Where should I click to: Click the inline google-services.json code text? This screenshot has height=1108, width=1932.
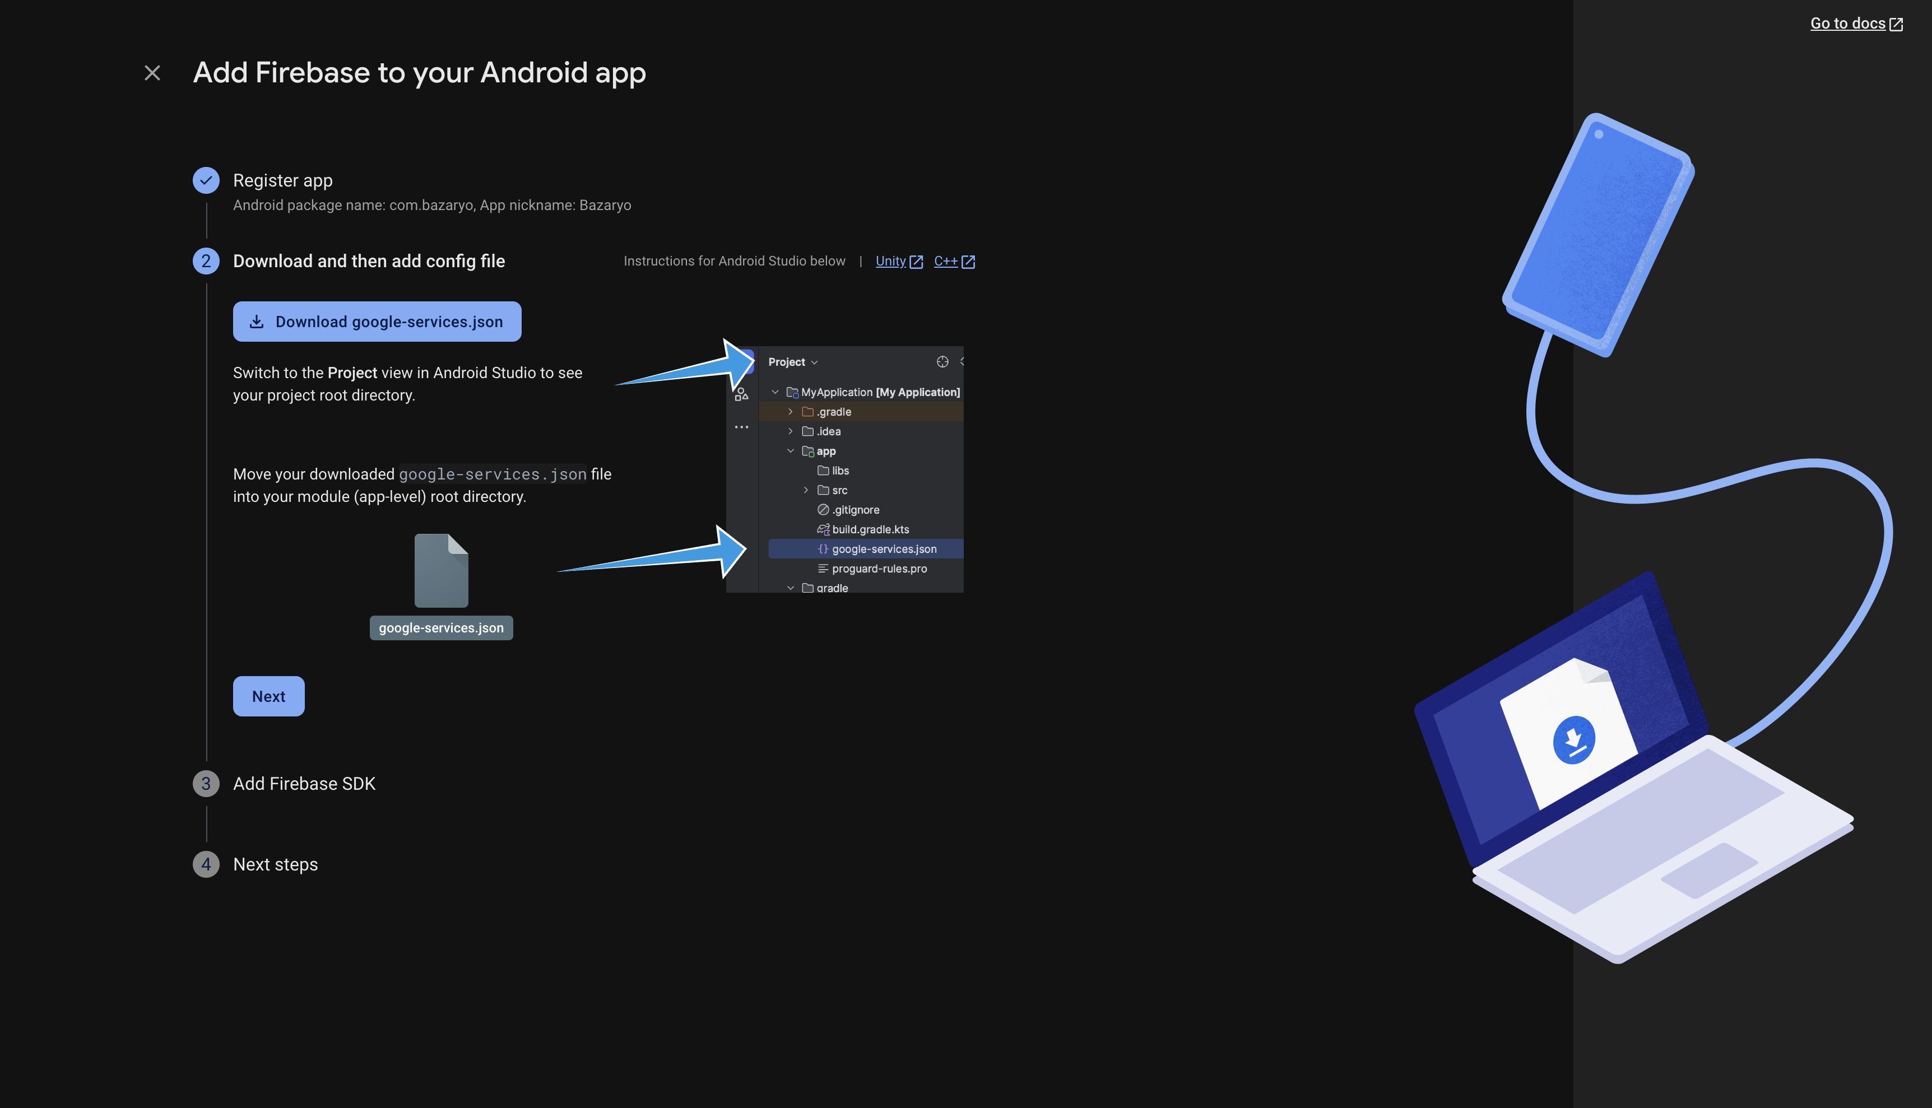point(493,474)
